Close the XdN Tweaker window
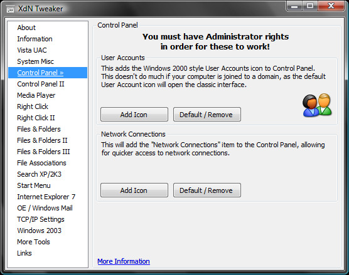The height and width of the screenshot is (275, 349). click(x=331, y=6)
